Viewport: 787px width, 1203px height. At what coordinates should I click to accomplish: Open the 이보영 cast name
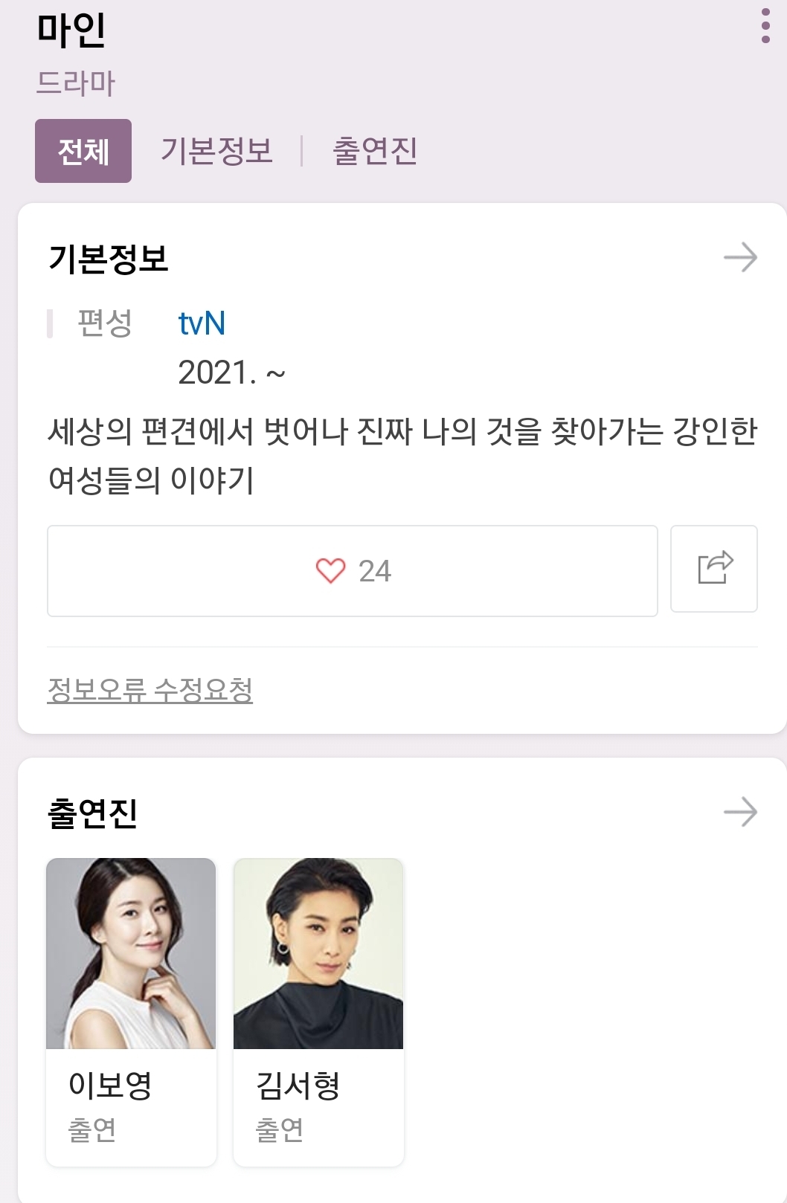[x=110, y=1085]
